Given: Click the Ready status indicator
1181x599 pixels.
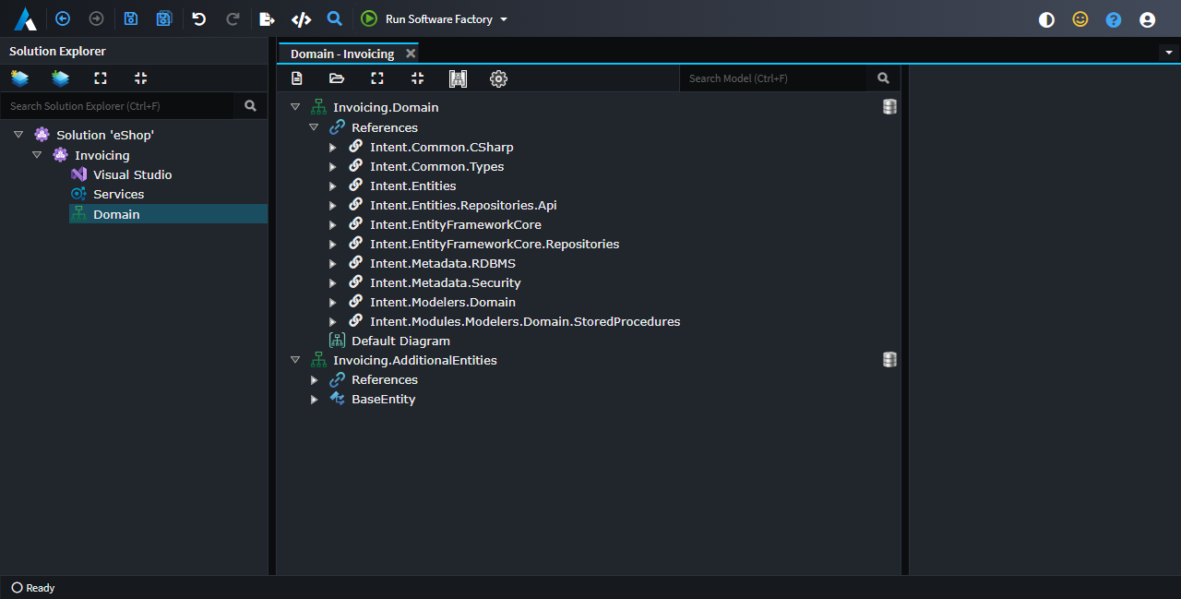Looking at the screenshot, I should tap(33, 588).
